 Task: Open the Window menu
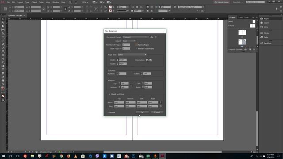click(x=56, y=2)
